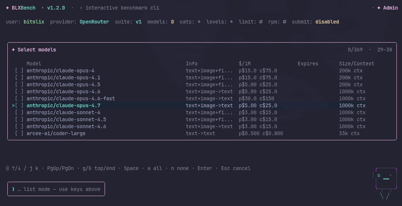Click the models count 0
402x206 pixels.
point(172,22)
